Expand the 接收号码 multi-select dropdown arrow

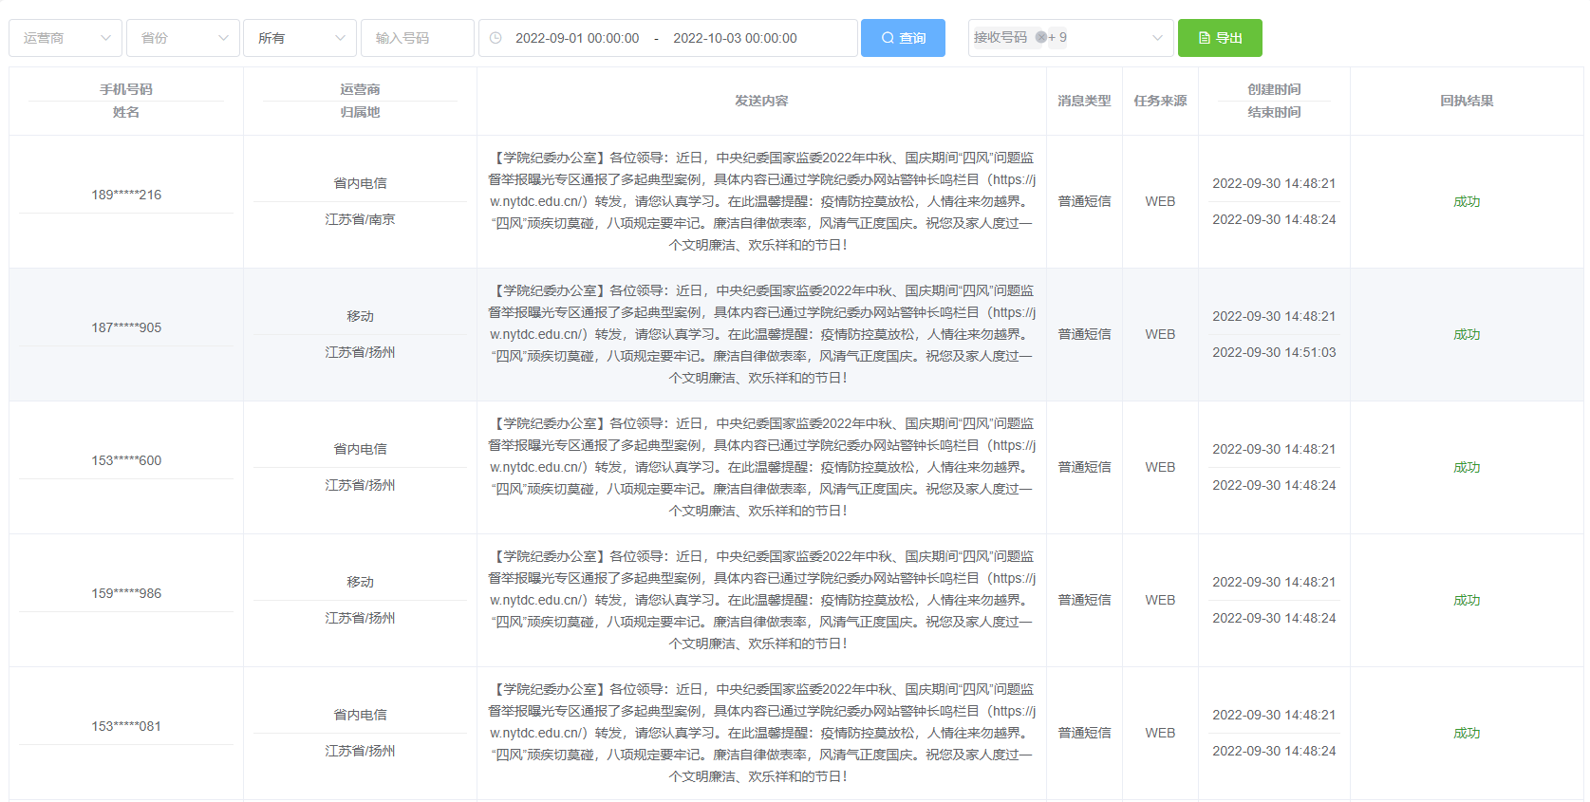1157,38
